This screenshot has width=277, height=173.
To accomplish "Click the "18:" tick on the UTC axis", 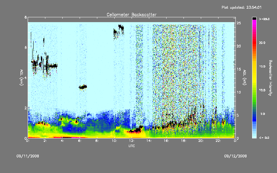I will (184, 141).
